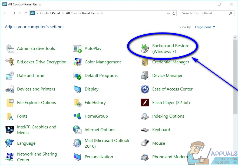The height and width of the screenshot is (165, 238).
Task: Go up one level with Up arrow
Action: tap(26, 13)
